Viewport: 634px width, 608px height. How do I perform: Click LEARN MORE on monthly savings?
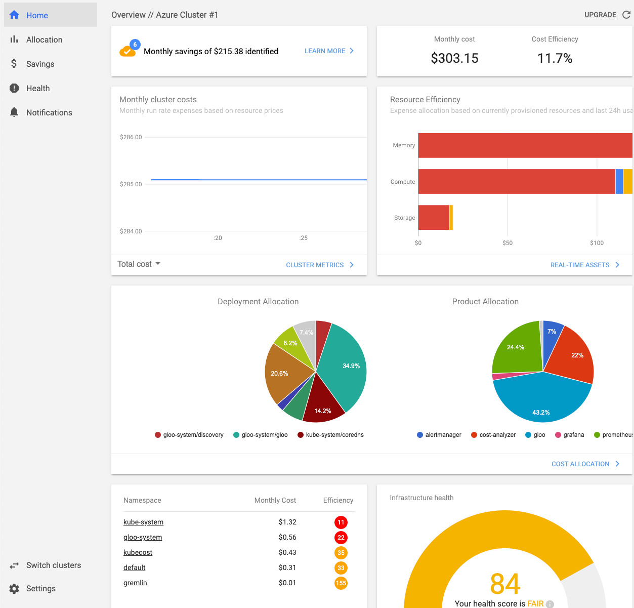(325, 51)
